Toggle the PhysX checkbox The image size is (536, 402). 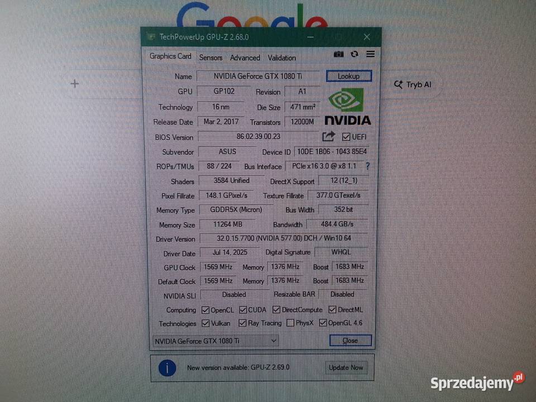pyautogui.click(x=290, y=323)
